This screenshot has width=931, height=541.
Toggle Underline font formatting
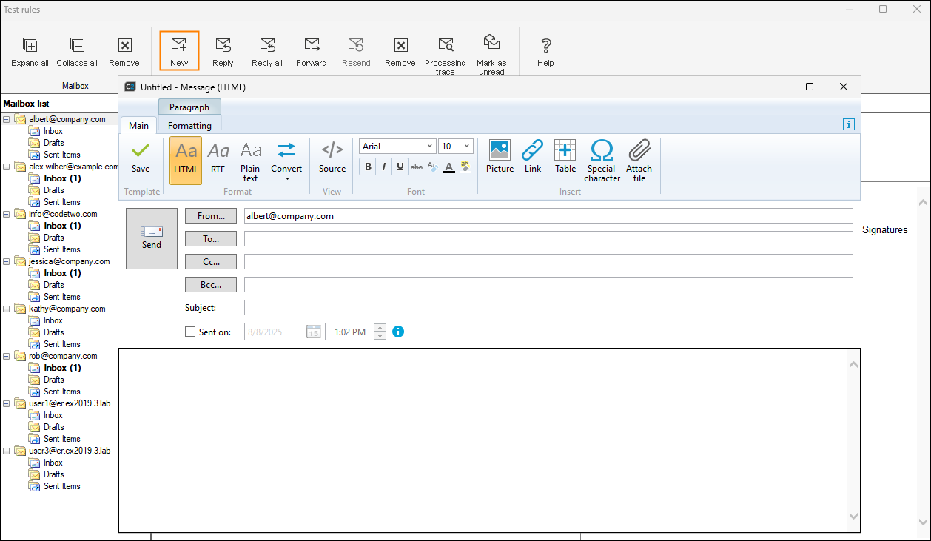pos(400,167)
